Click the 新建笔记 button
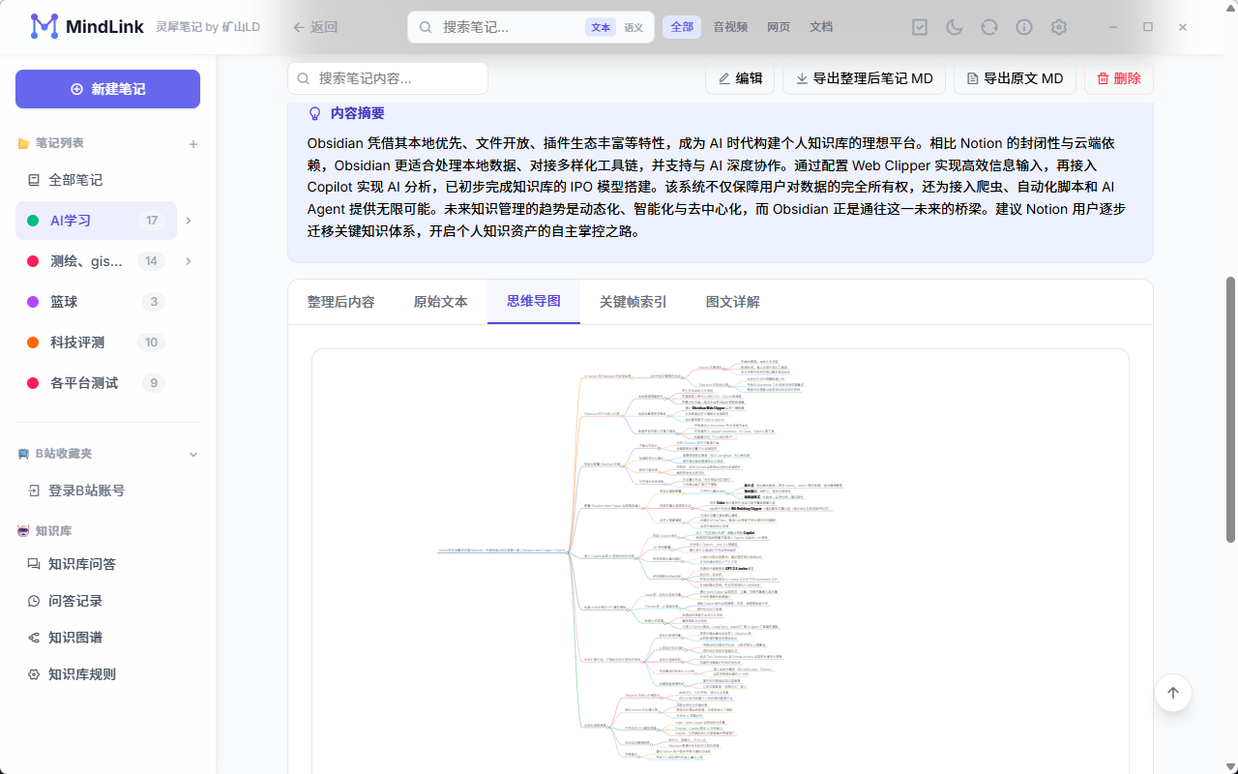 click(x=107, y=89)
